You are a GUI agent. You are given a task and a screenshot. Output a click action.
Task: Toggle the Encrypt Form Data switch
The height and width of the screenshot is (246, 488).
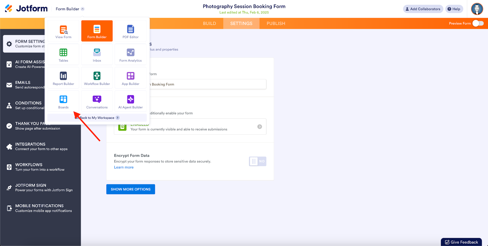click(258, 161)
